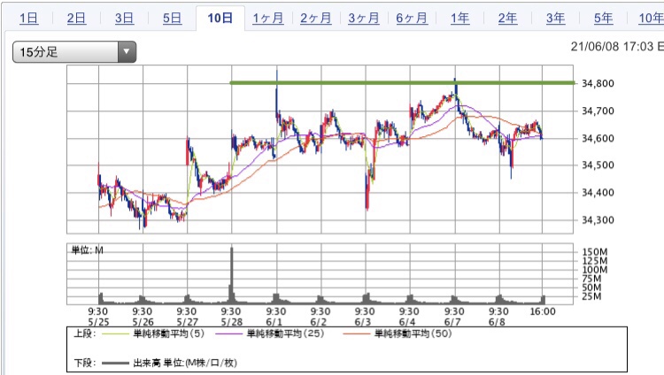Viewport: 664px width, 375px height.
Task: Click the 34,800 price axis label
Action: coord(598,83)
